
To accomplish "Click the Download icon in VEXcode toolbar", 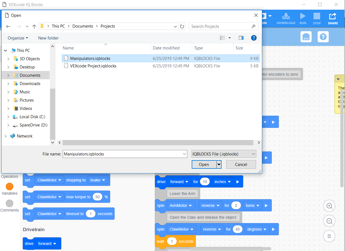I will coord(286,16).
